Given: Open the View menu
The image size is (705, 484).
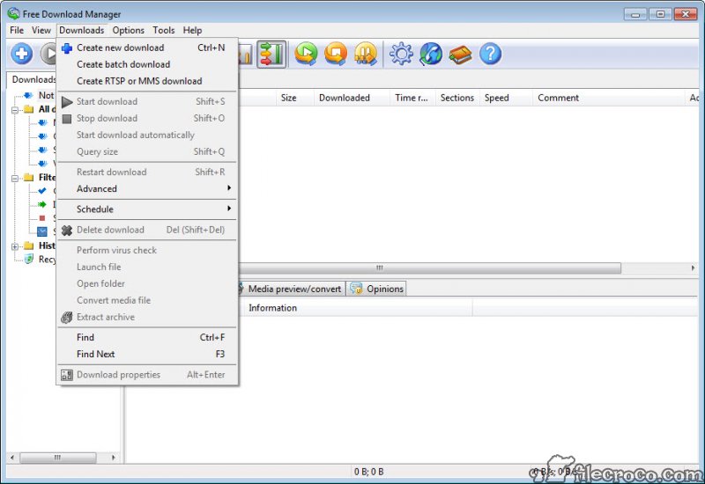Looking at the screenshot, I should click(x=41, y=30).
